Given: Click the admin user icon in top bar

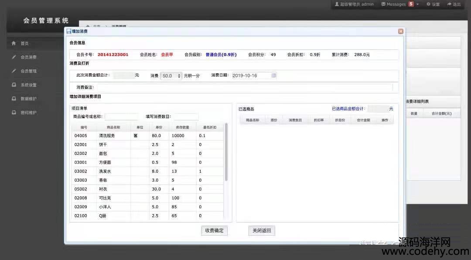Looking at the screenshot, I should point(337,4).
